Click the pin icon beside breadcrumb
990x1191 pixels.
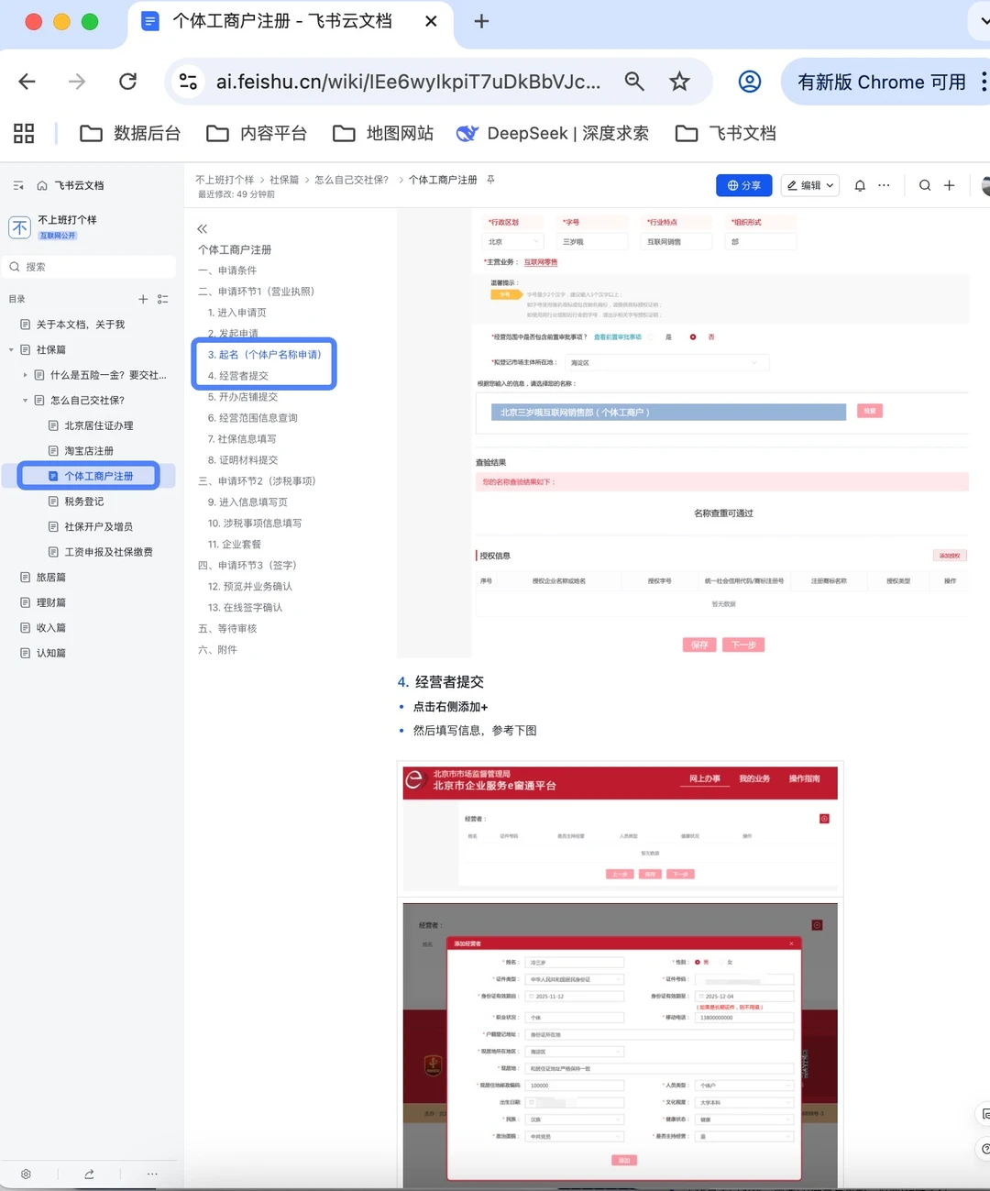tap(490, 180)
